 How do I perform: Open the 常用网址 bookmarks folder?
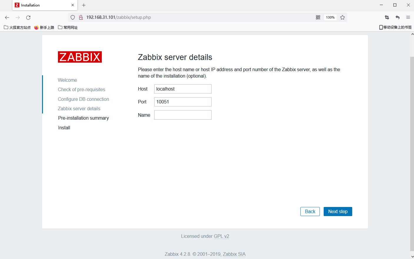[68, 27]
